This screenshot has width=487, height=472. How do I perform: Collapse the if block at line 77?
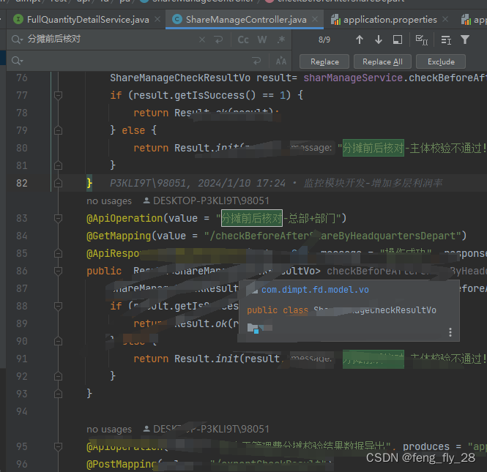[58, 95]
